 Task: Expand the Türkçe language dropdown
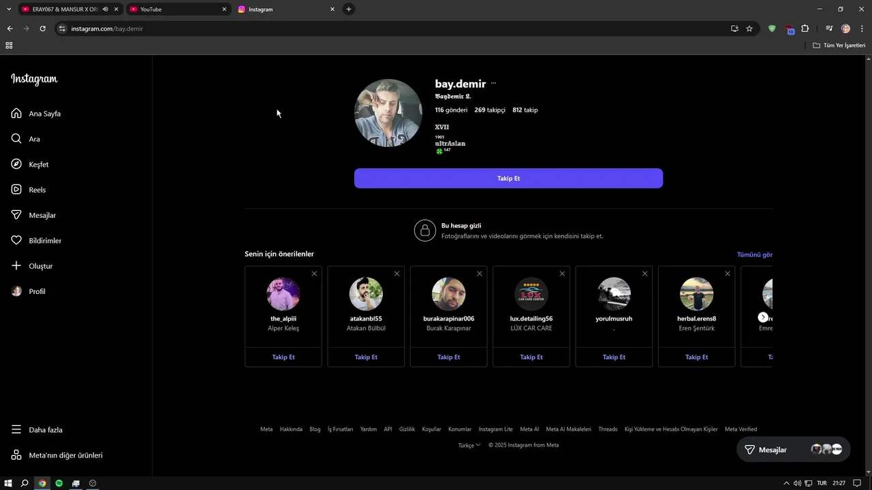[469, 445]
